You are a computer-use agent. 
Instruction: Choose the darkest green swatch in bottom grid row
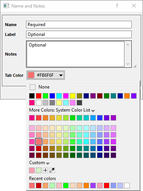pos(72,155)
